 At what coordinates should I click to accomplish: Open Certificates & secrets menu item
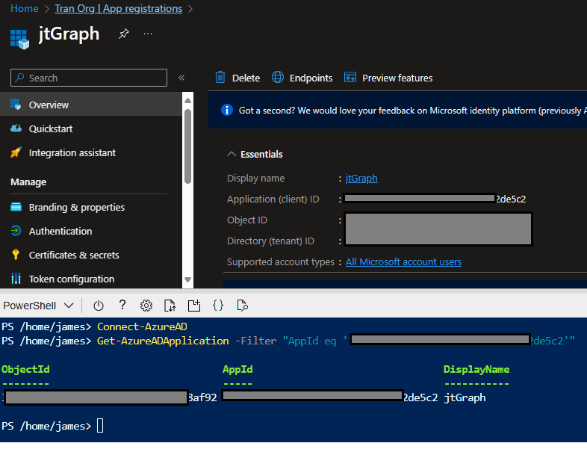[73, 255]
